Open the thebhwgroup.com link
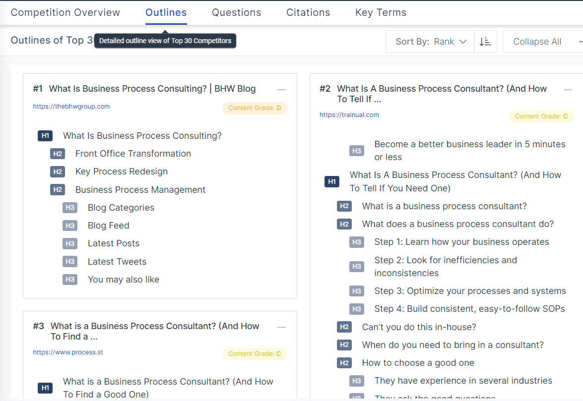The image size is (583, 401). coord(71,106)
